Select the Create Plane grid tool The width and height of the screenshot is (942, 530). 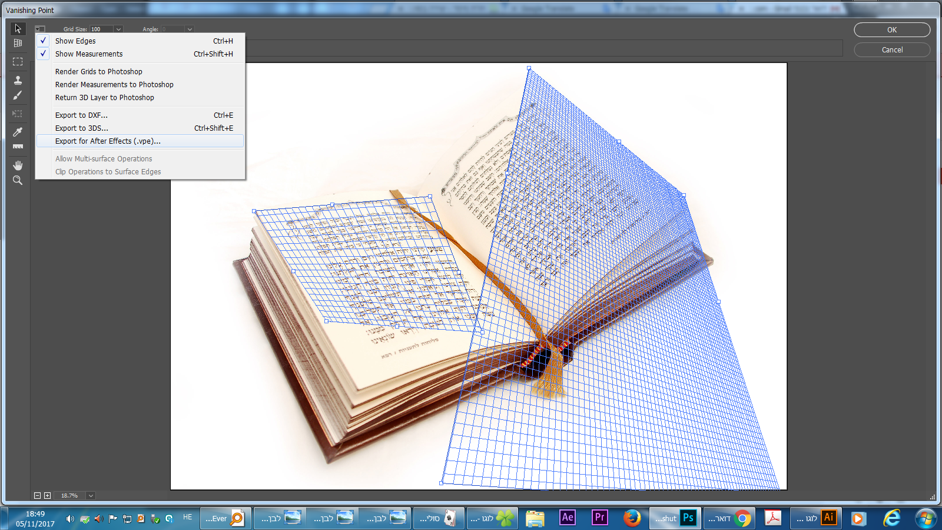click(x=18, y=43)
